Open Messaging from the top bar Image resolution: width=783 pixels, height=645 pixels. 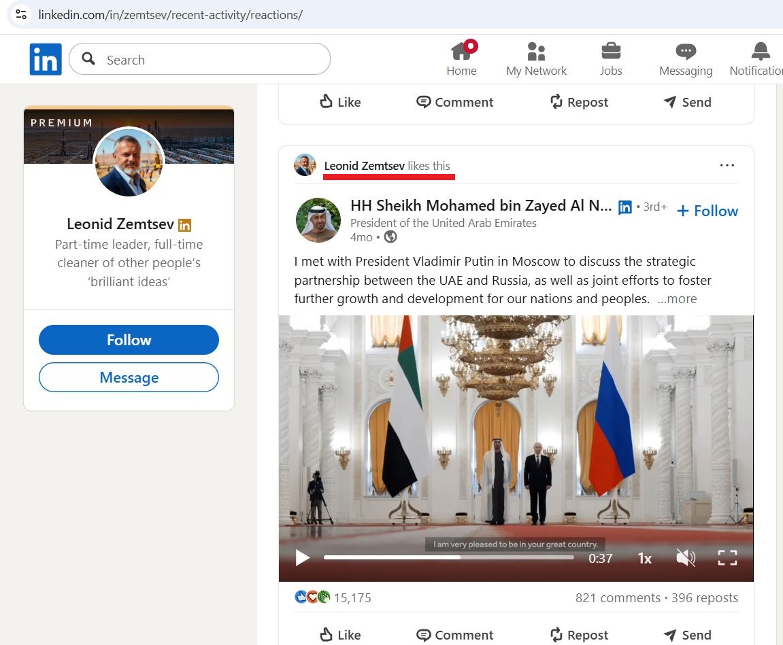coord(685,58)
